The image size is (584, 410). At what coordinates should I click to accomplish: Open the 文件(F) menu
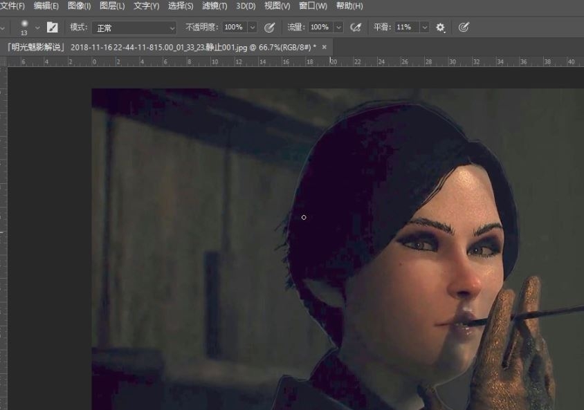click(x=12, y=6)
